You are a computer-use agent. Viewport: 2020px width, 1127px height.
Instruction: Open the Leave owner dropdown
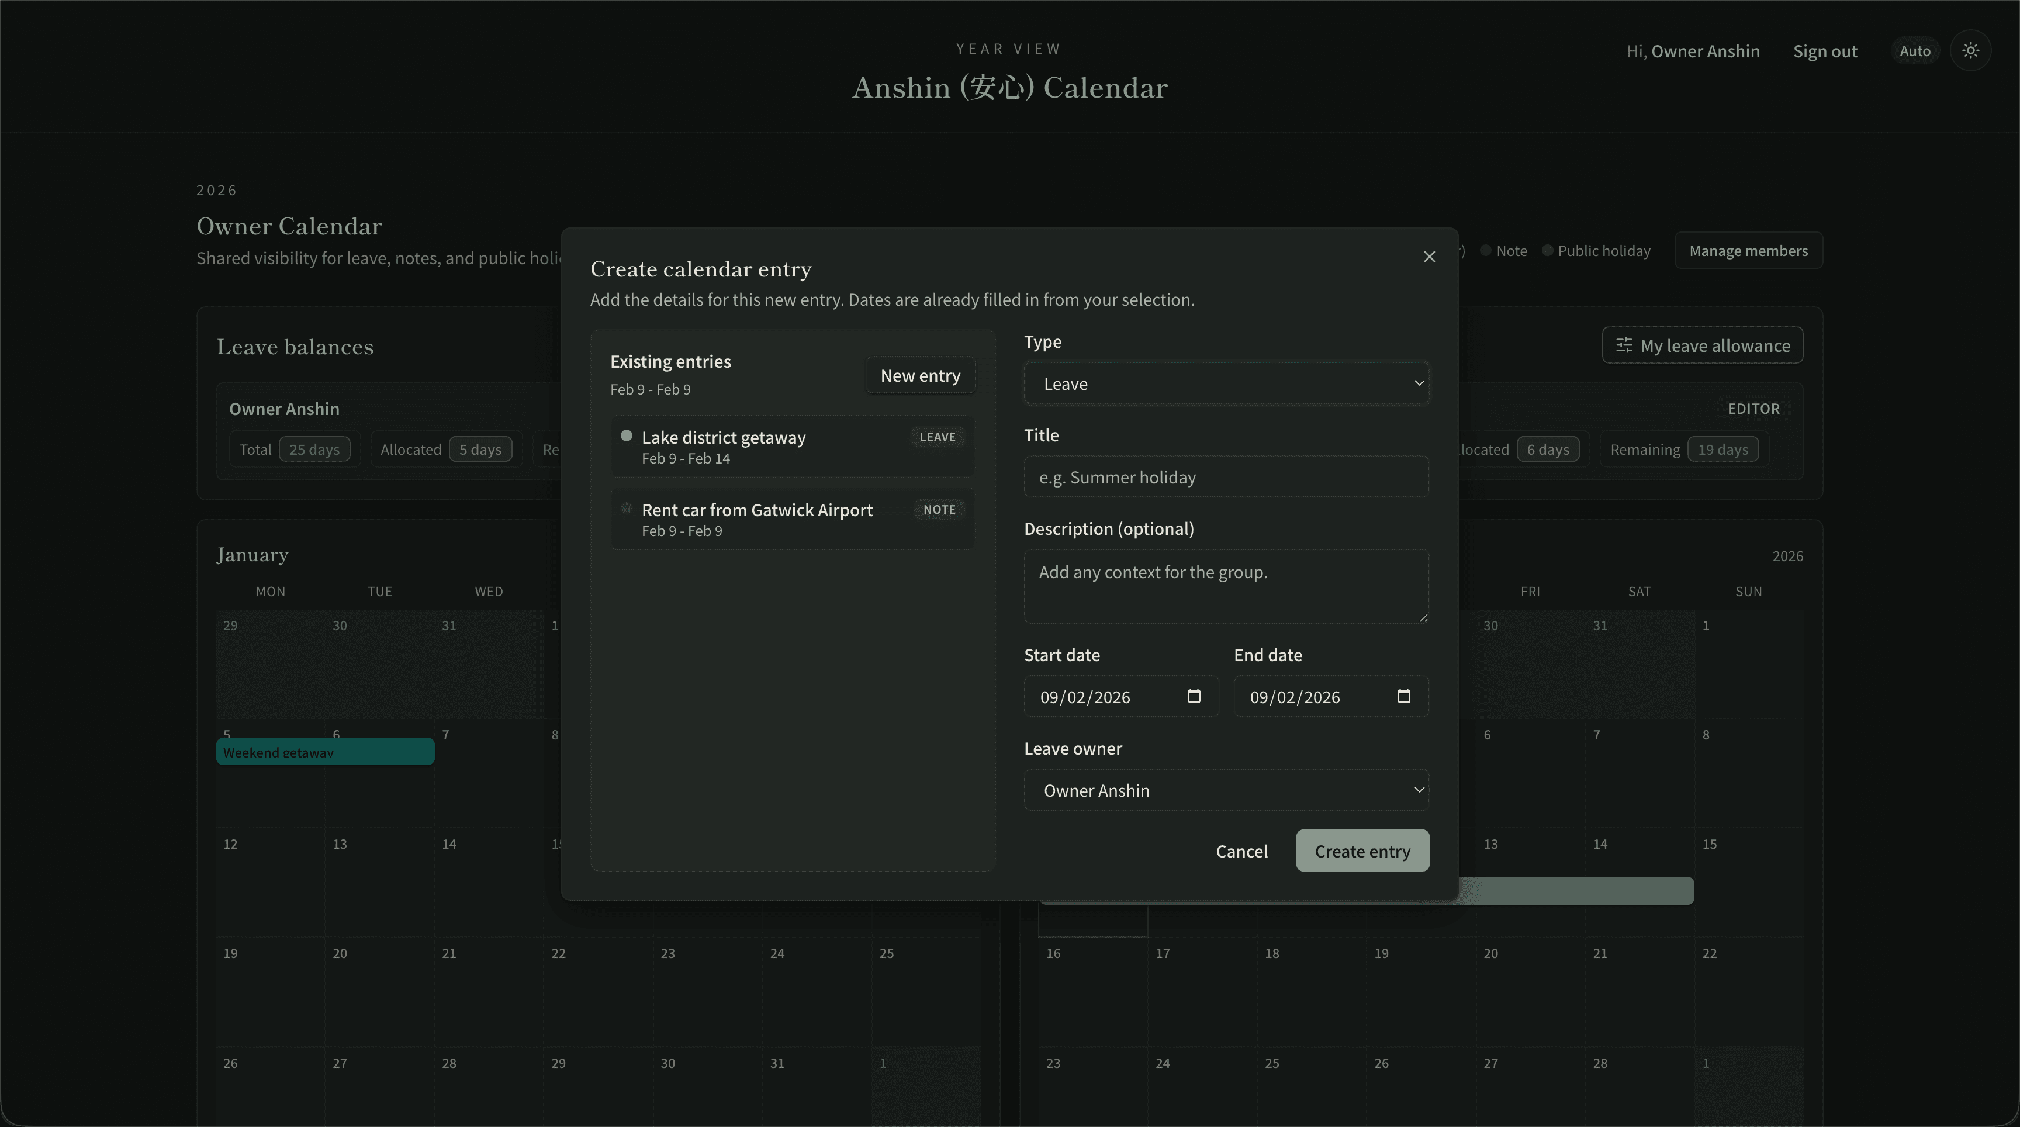pyautogui.click(x=1226, y=790)
